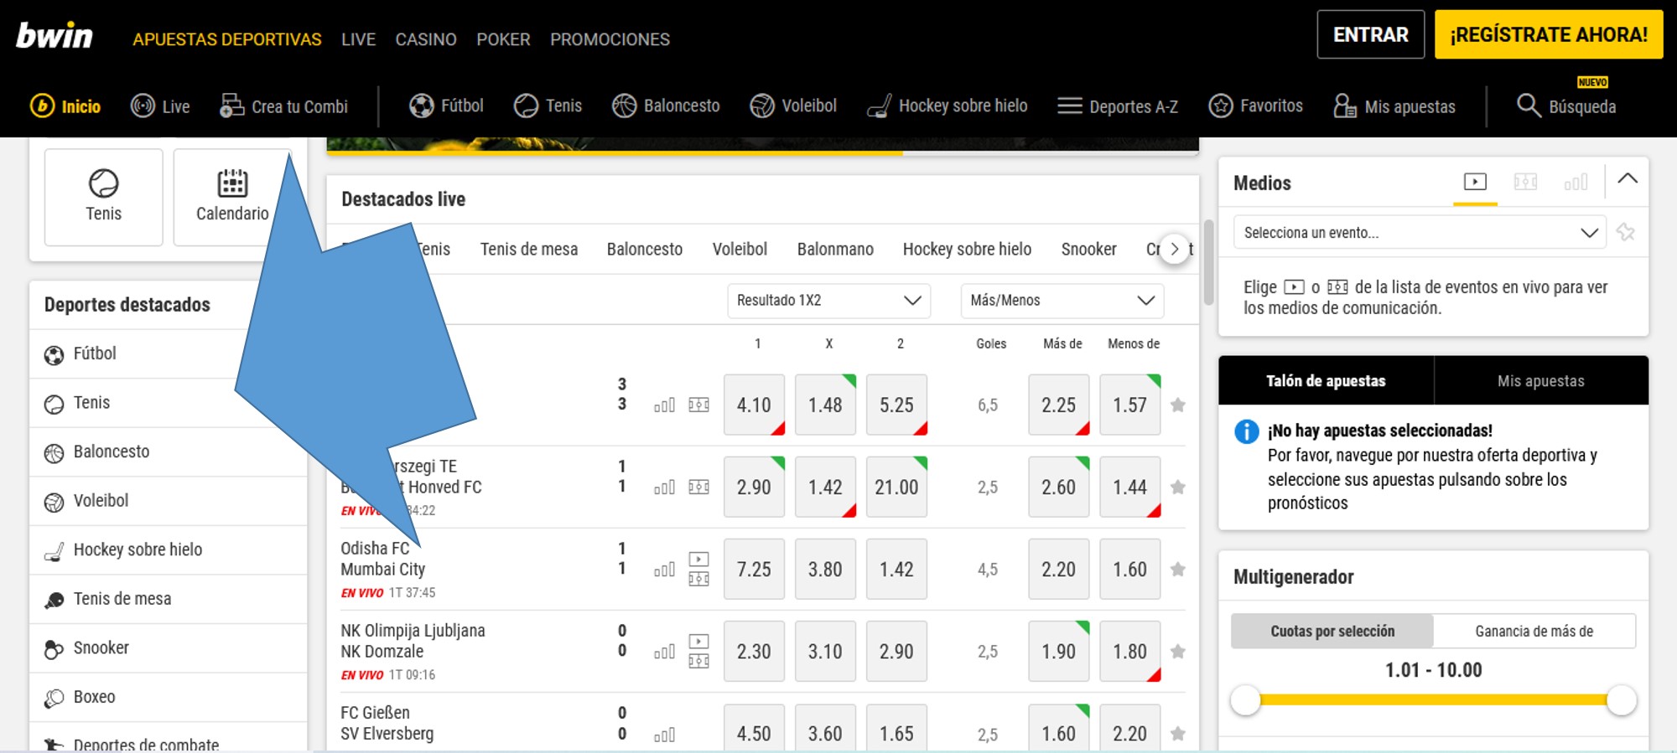The height and width of the screenshot is (753, 1677).
Task: Select the Tenis tile in left panel
Action: (104, 197)
